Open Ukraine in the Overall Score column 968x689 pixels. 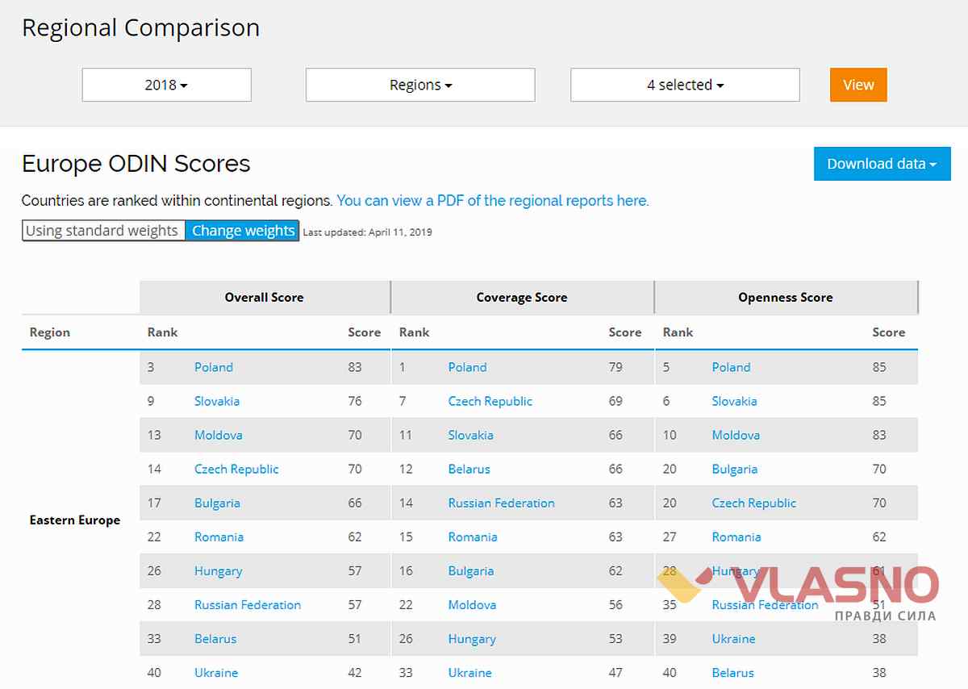216,673
